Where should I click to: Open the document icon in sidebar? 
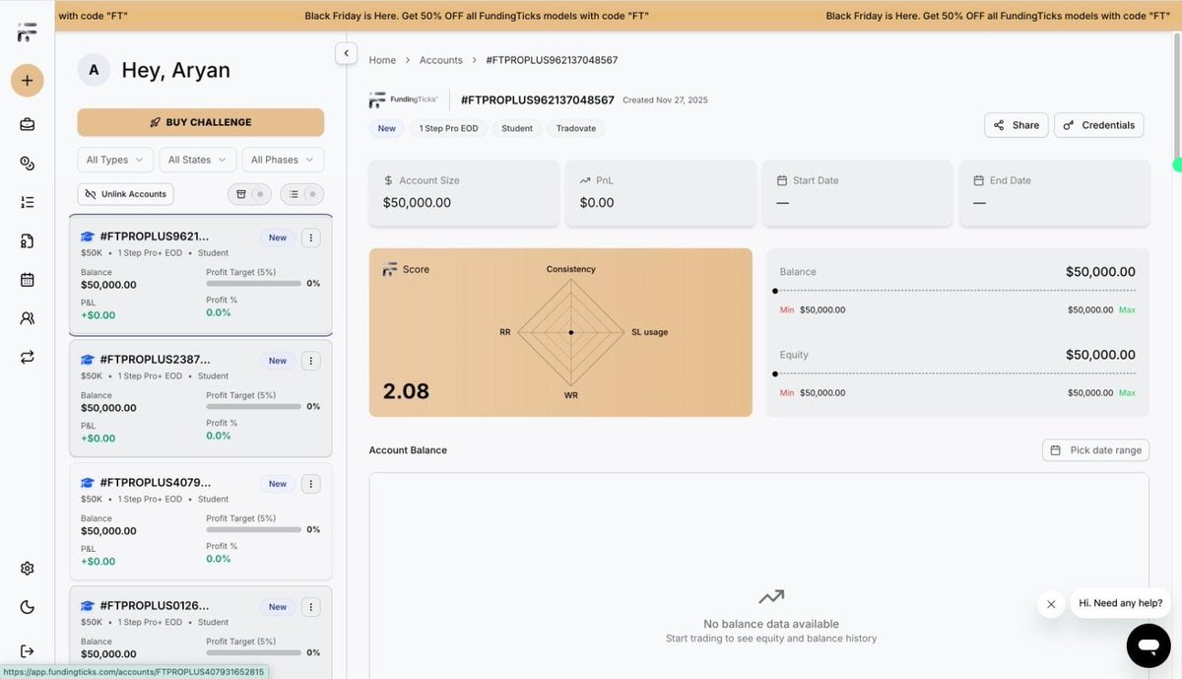[27, 240]
